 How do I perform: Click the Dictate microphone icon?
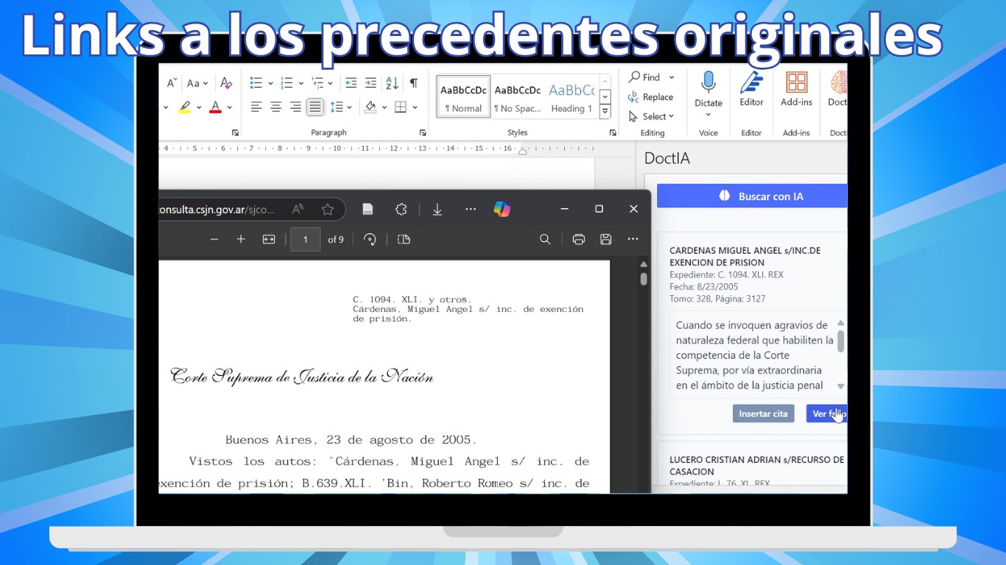point(708,83)
